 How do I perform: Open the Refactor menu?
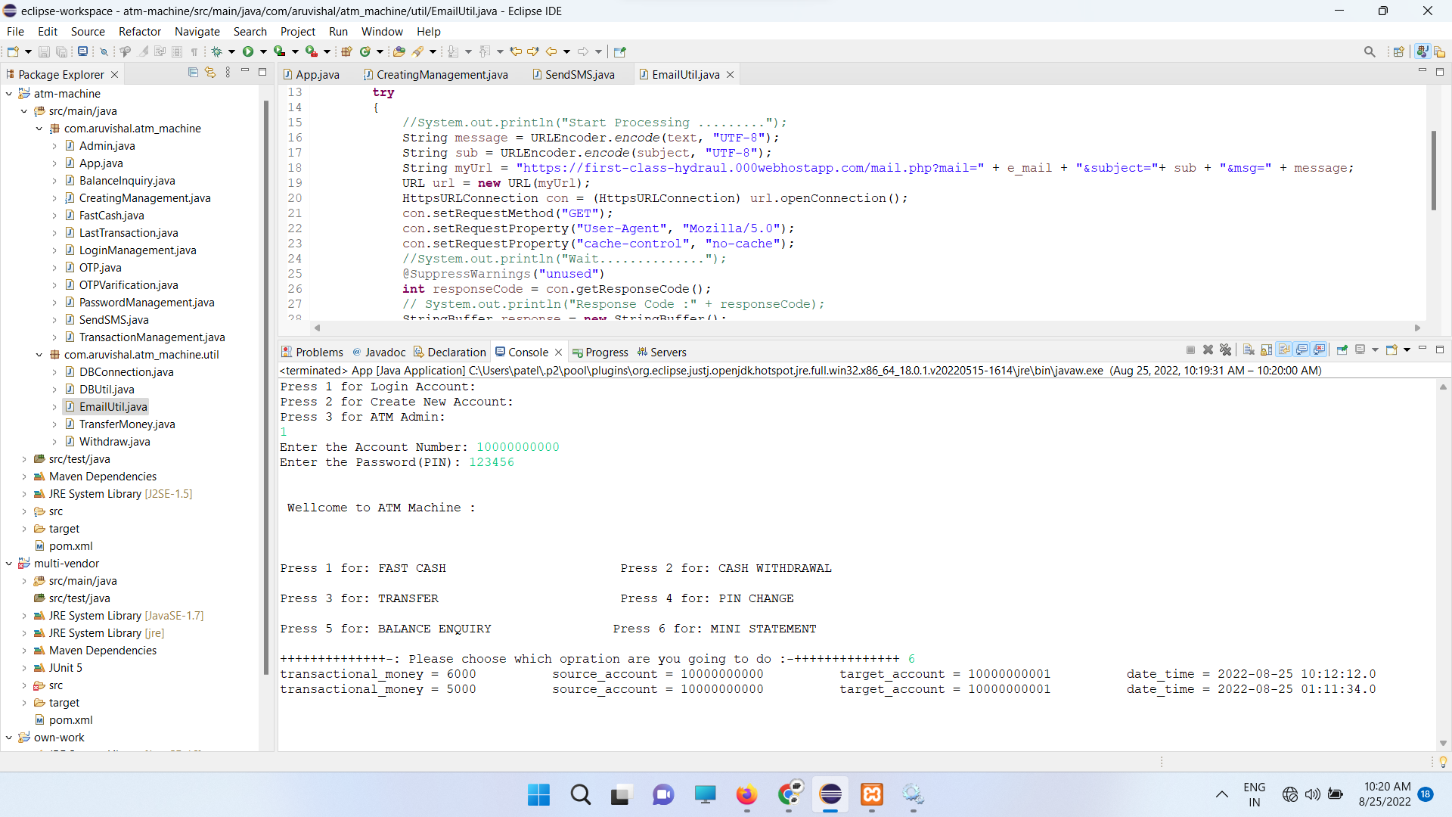140,31
